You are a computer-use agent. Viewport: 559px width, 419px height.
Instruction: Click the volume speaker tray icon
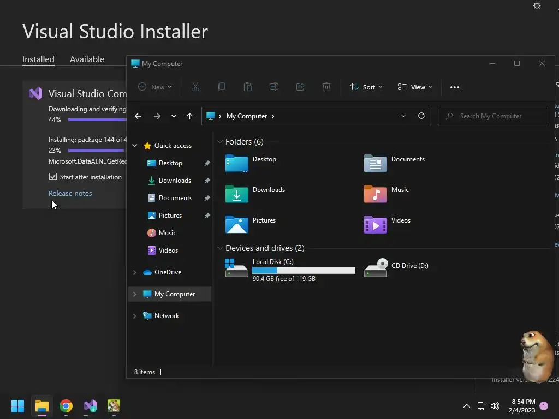[495, 406]
